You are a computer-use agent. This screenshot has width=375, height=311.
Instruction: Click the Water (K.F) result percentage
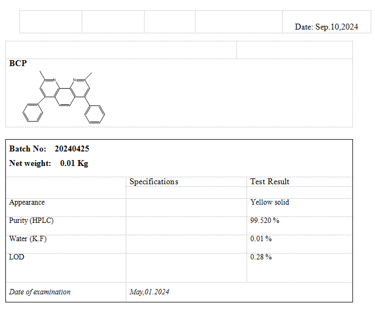pos(261,239)
